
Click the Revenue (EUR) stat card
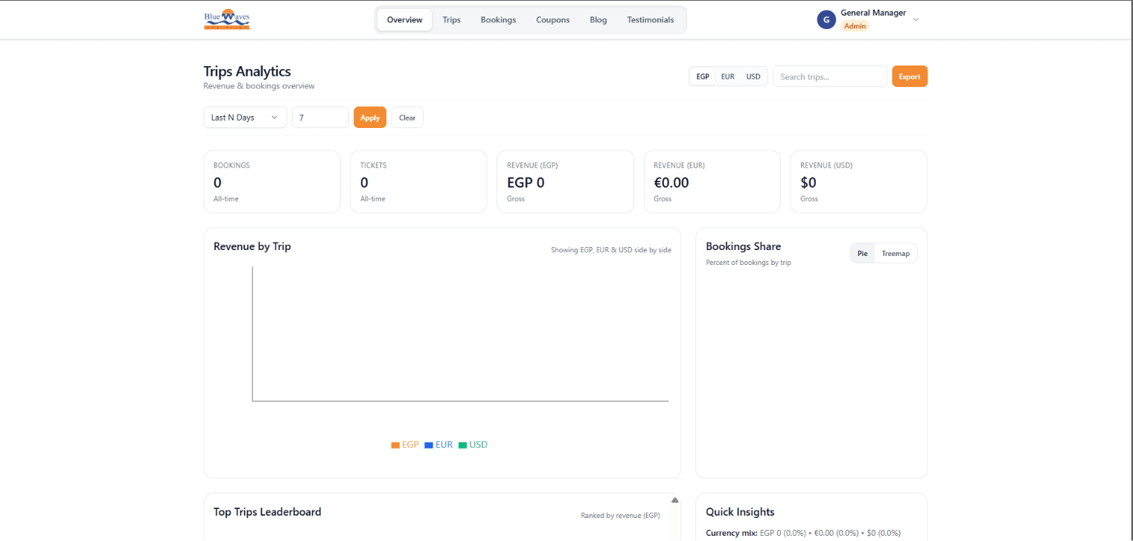pyautogui.click(x=712, y=182)
